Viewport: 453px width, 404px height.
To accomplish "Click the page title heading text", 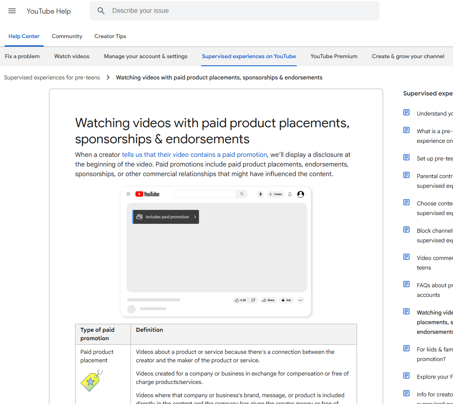I will tap(212, 131).
